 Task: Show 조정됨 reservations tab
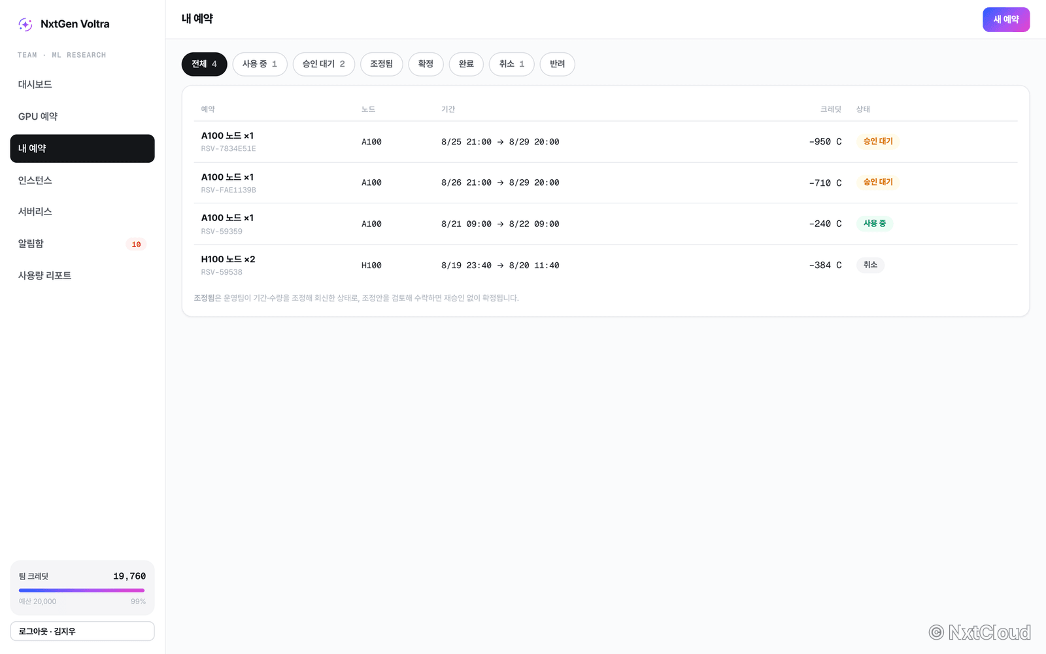tap(381, 64)
